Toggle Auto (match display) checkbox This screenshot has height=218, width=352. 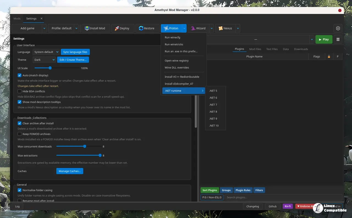20,75
